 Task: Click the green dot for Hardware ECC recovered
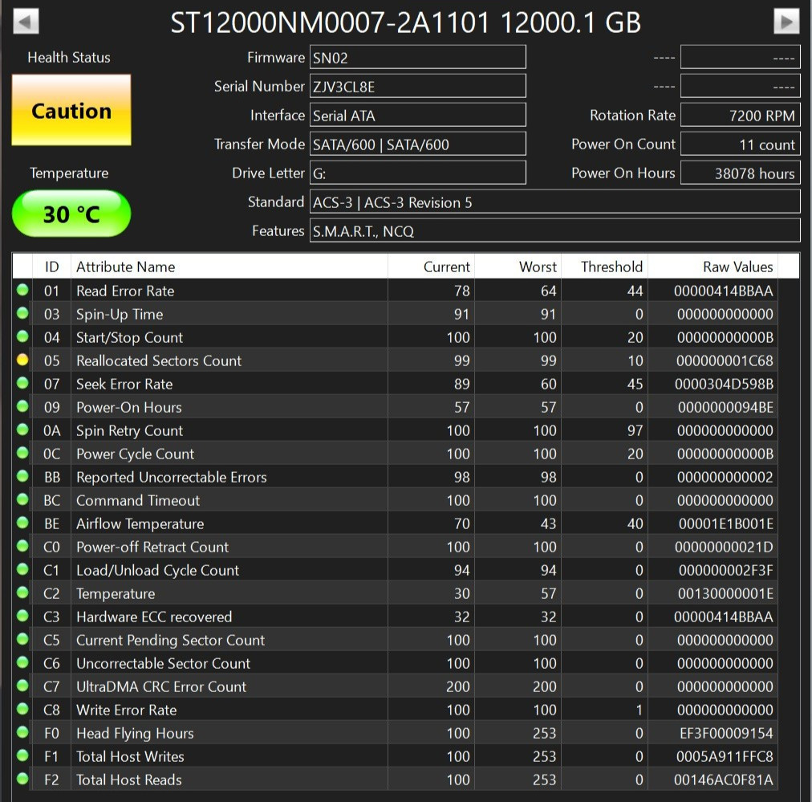tap(22, 616)
